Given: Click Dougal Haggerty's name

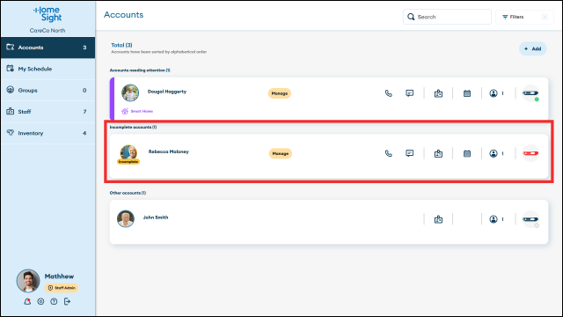Looking at the screenshot, I should pos(167,92).
